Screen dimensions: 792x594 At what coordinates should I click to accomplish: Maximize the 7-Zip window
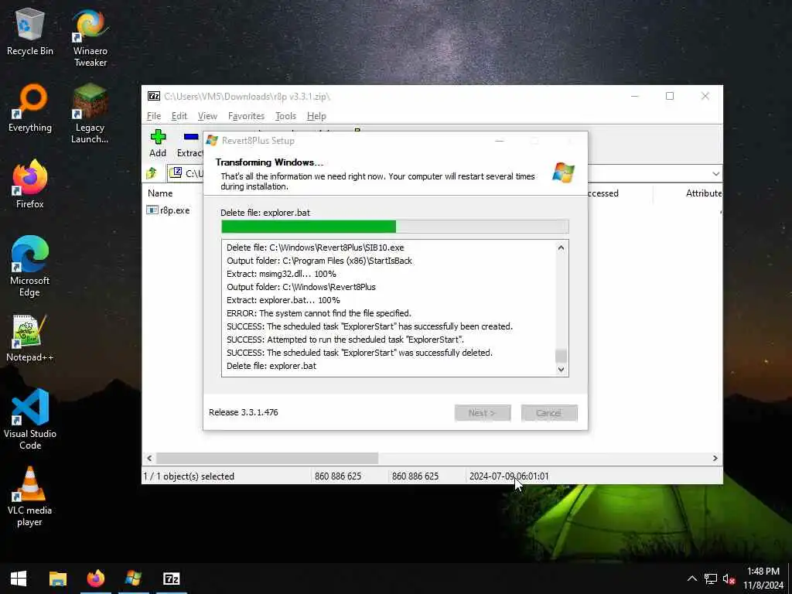click(669, 96)
